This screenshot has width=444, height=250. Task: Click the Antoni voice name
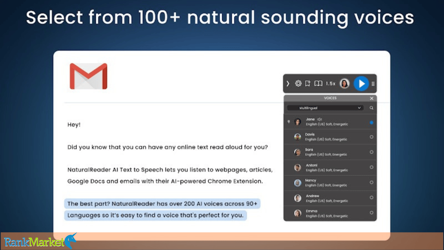pyautogui.click(x=312, y=165)
